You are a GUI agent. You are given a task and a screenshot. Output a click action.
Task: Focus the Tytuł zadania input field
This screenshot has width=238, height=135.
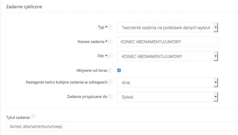pos(121,127)
